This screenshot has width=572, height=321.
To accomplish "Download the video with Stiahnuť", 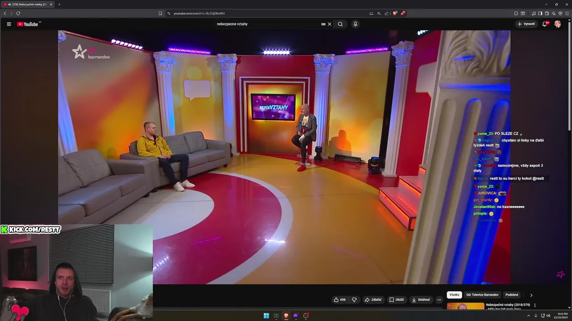I will (421, 300).
